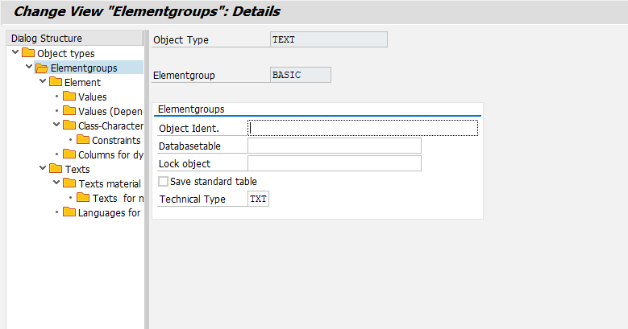Focus the Lock object input field
This screenshot has height=329, width=628.
click(x=334, y=163)
